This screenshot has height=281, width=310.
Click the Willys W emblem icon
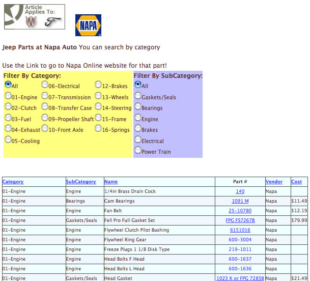pos(31,22)
